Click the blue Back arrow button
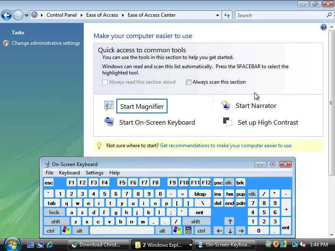This screenshot has width=335, height=251. [6, 15]
